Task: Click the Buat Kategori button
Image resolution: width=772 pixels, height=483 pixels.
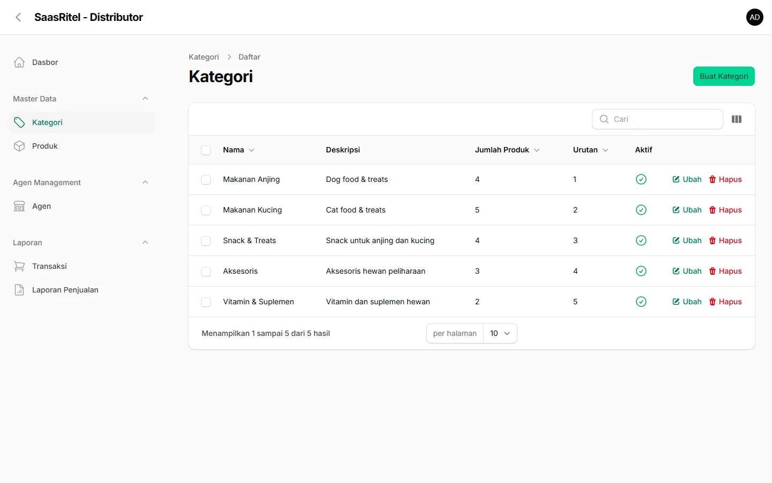Action: click(x=724, y=76)
